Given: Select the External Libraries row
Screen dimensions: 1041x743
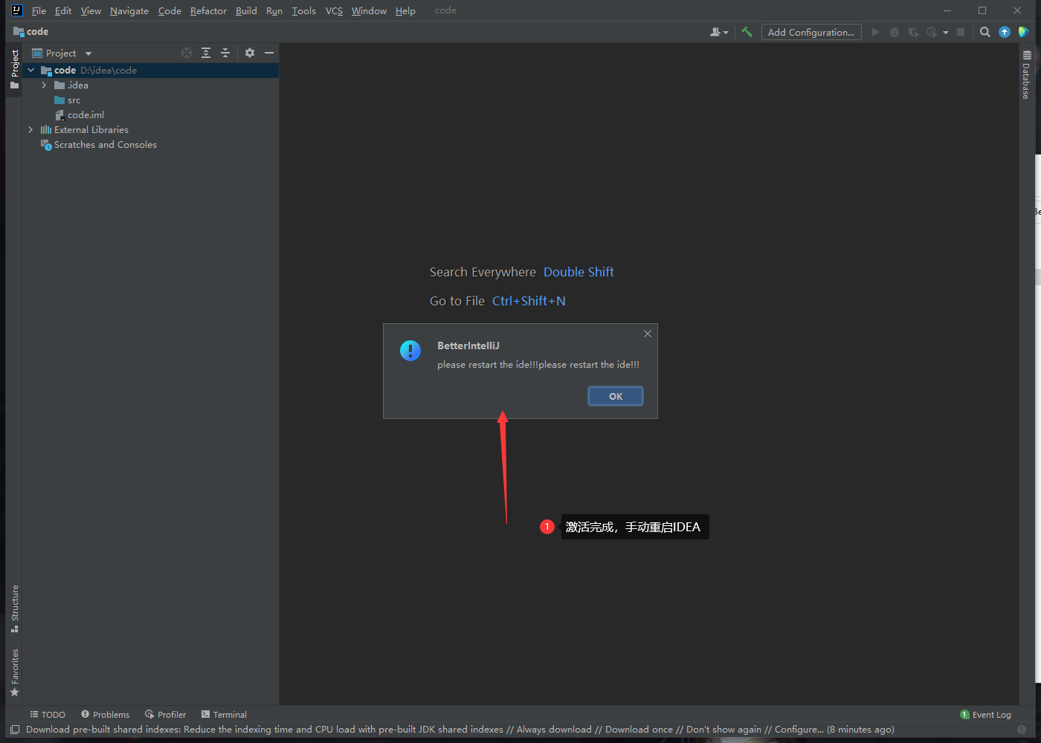Looking at the screenshot, I should pyautogui.click(x=151, y=130).
